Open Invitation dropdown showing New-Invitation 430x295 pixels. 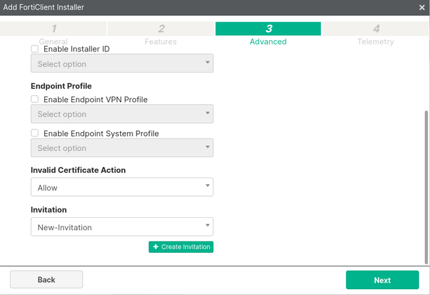(122, 227)
